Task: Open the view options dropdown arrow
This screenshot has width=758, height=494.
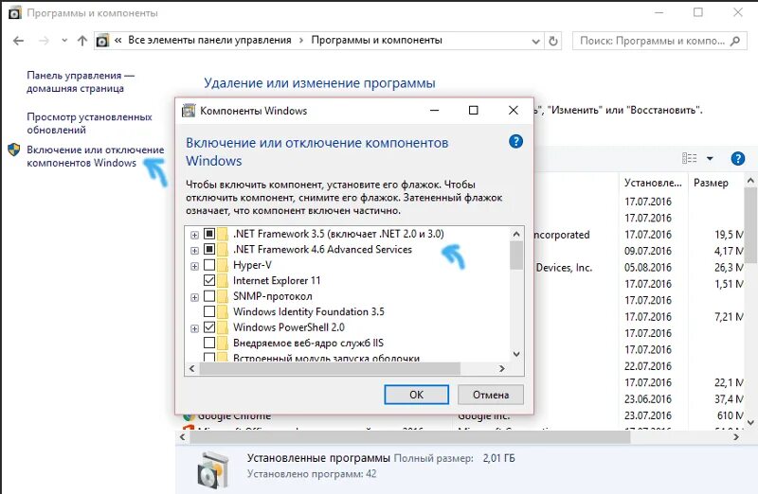Action: (710, 158)
